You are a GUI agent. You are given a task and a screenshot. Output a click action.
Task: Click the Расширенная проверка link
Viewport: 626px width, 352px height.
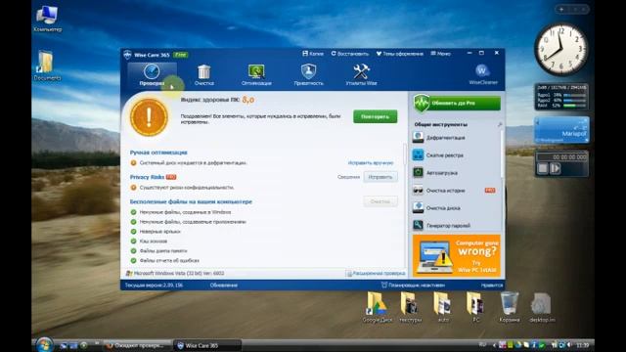376,274
